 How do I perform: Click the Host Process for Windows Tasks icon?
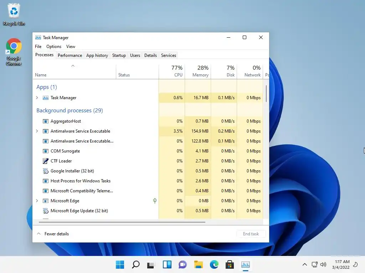point(46,181)
